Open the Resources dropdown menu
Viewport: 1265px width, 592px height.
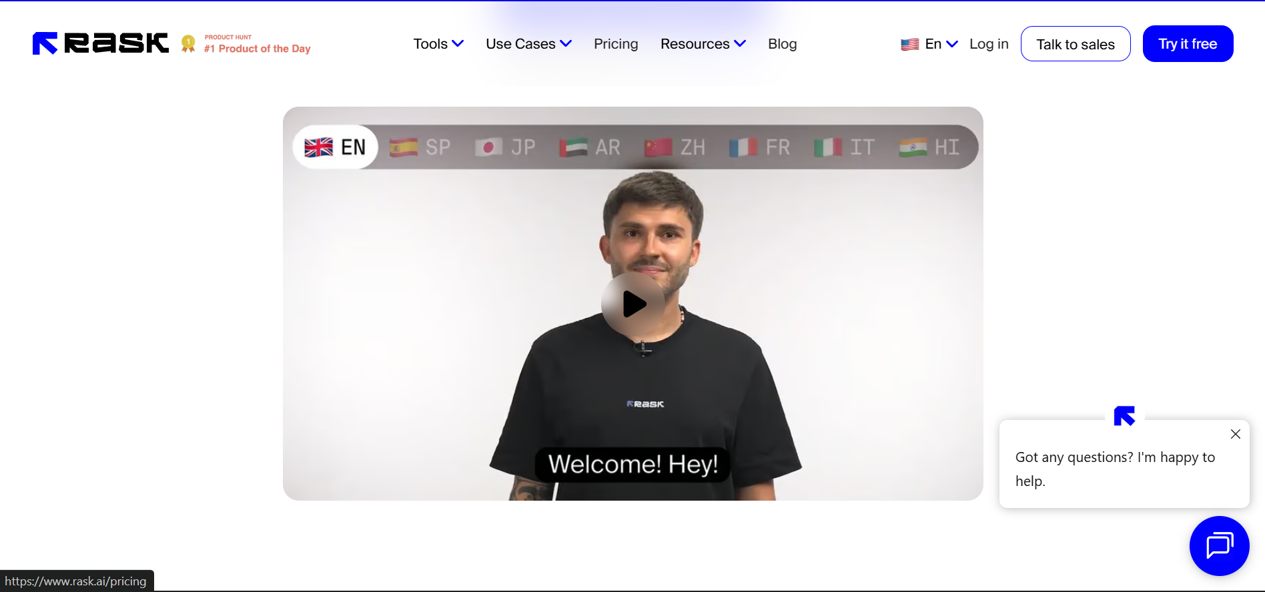pyautogui.click(x=703, y=44)
